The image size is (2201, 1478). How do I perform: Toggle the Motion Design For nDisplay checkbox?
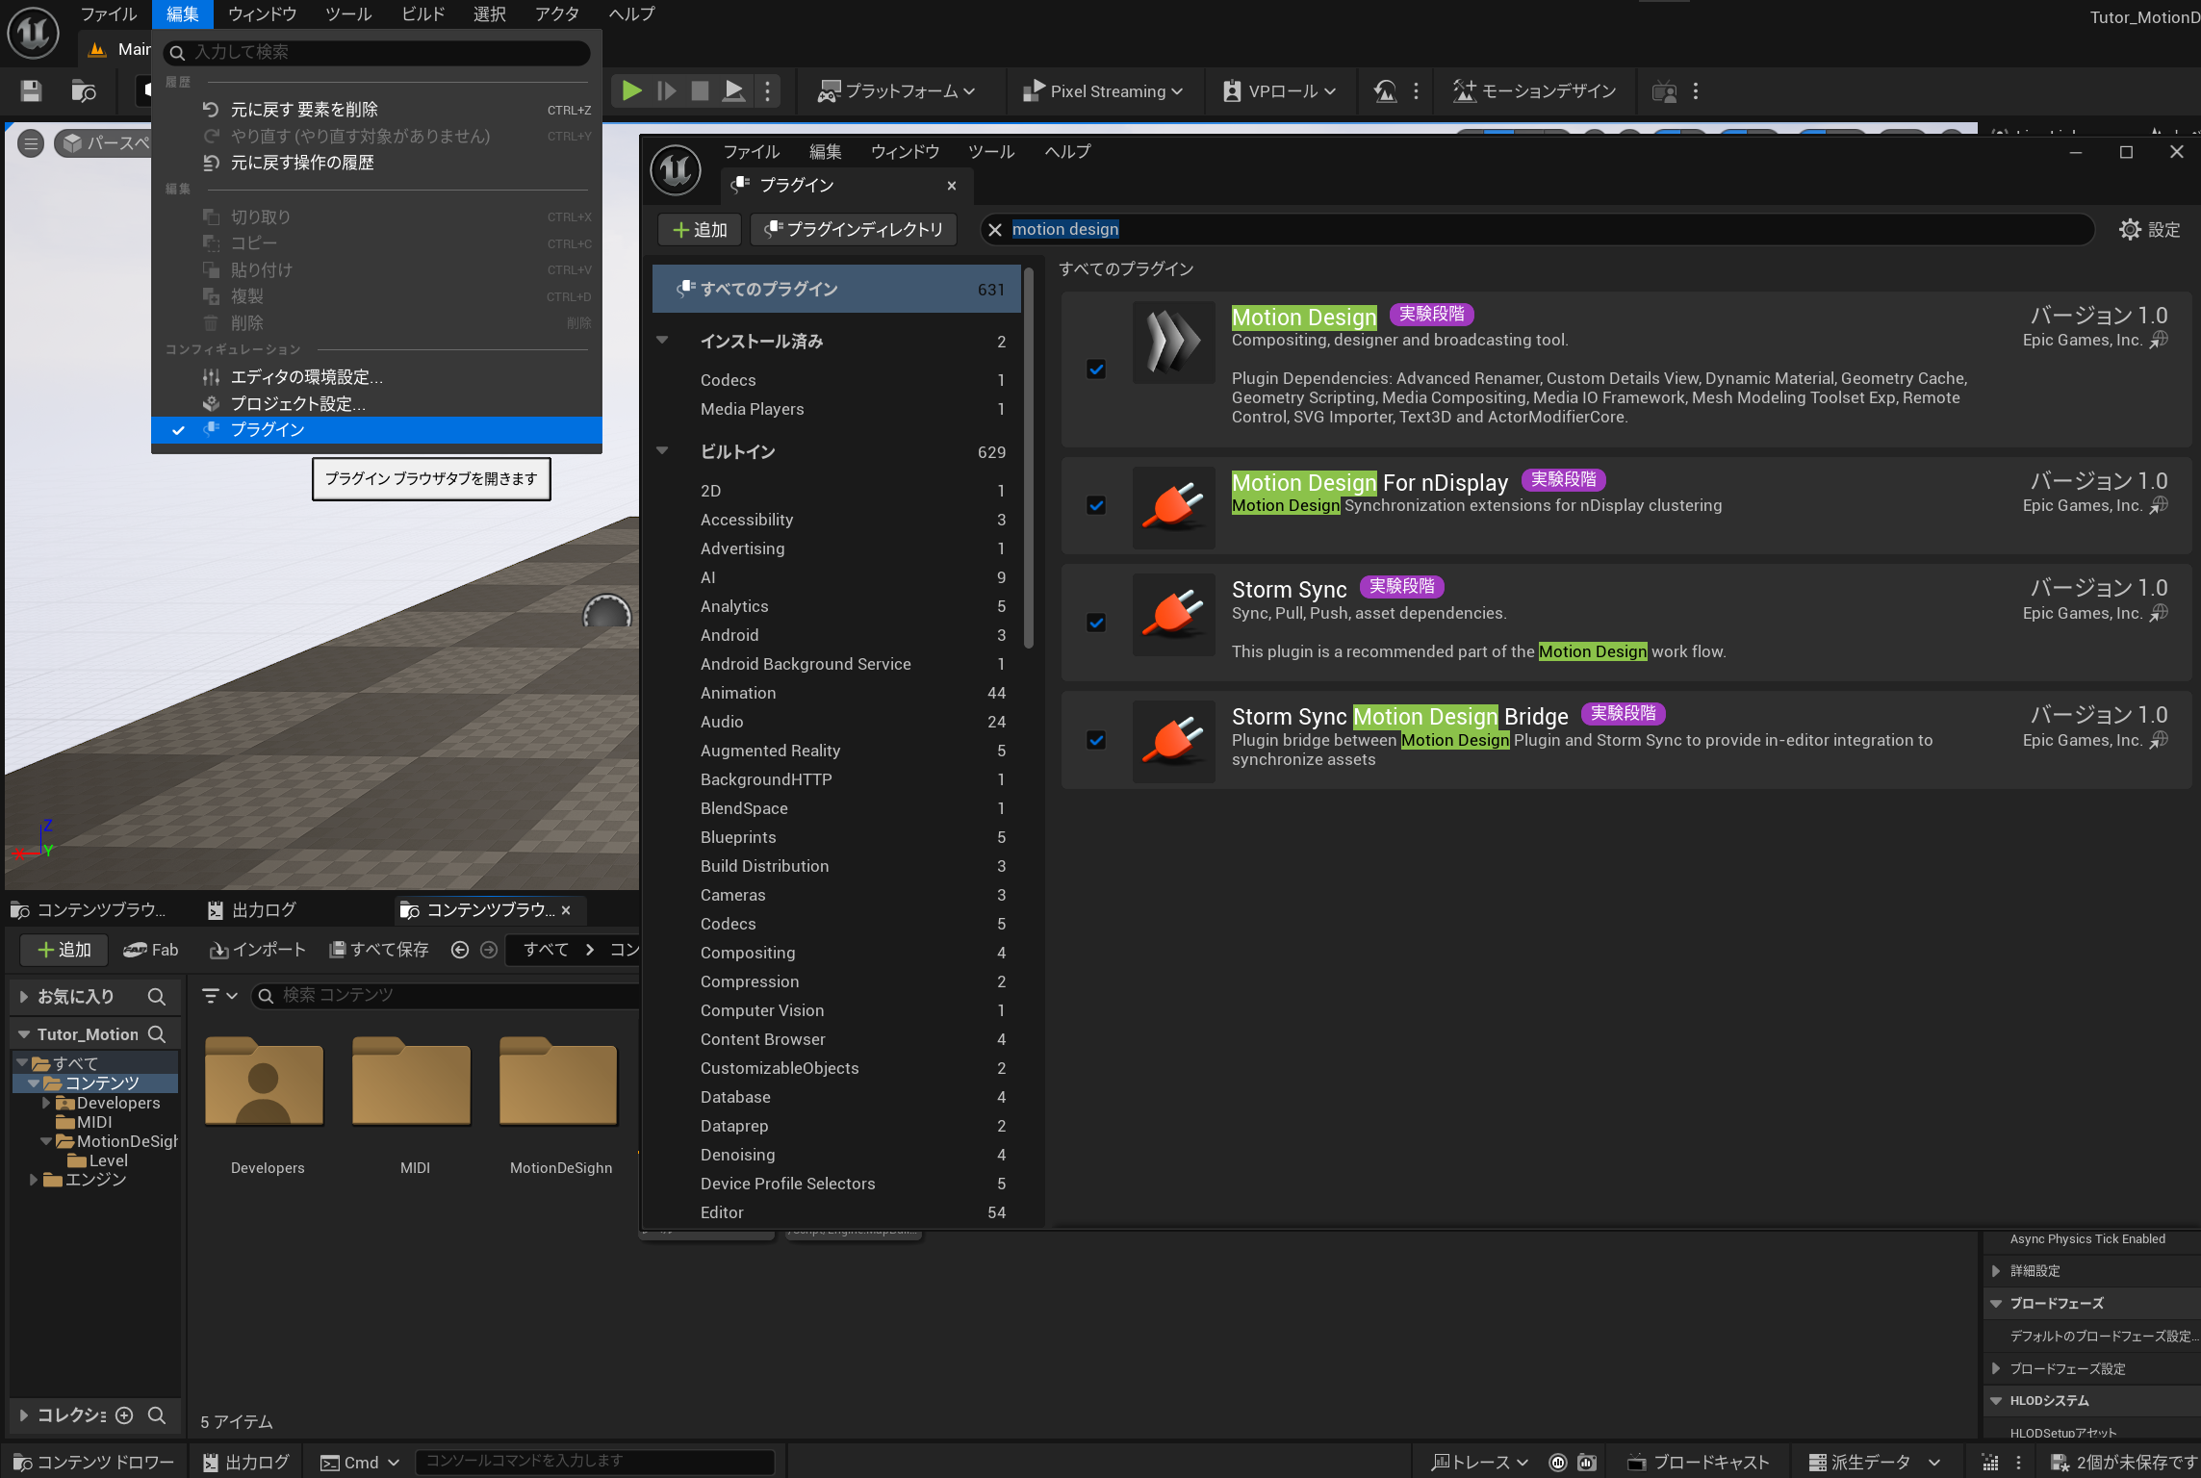[1096, 505]
